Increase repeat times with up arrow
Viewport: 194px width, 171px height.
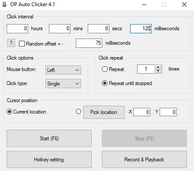[158, 67]
